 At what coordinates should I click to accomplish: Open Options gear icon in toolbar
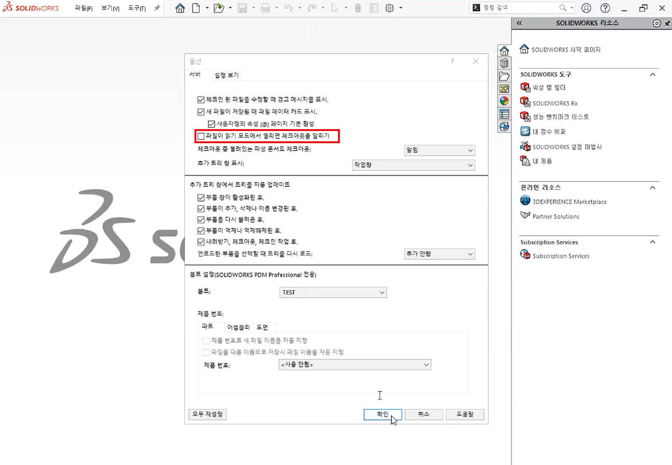tap(389, 8)
